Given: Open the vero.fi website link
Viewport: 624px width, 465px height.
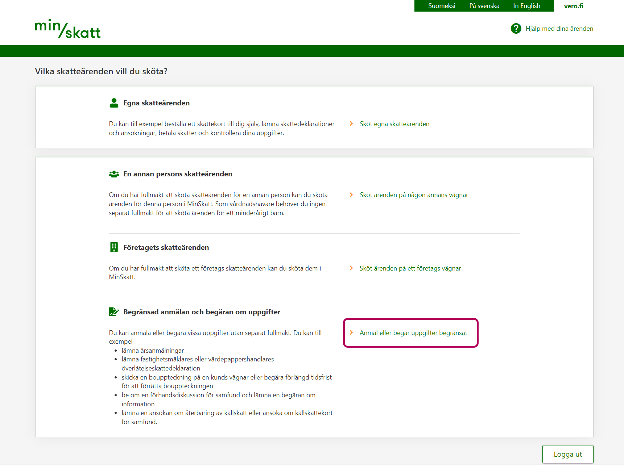Looking at the screenshot, I should point(574,6).
